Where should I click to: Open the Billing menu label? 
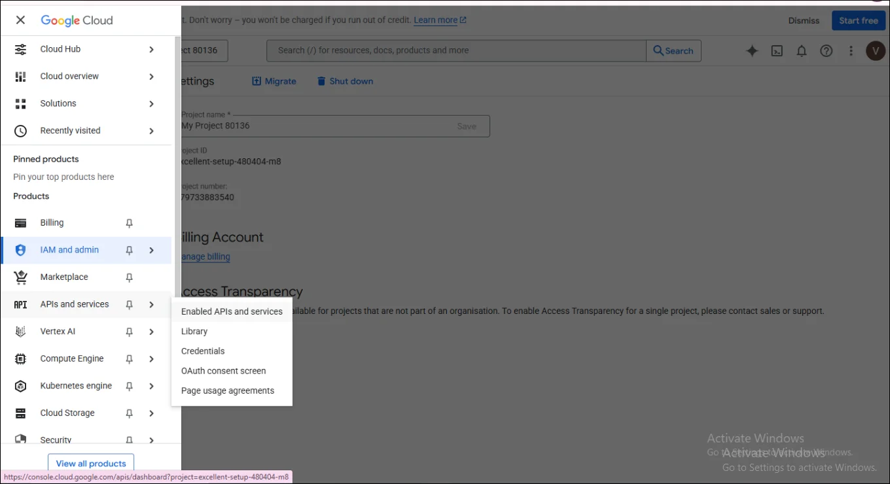[52, 223]
